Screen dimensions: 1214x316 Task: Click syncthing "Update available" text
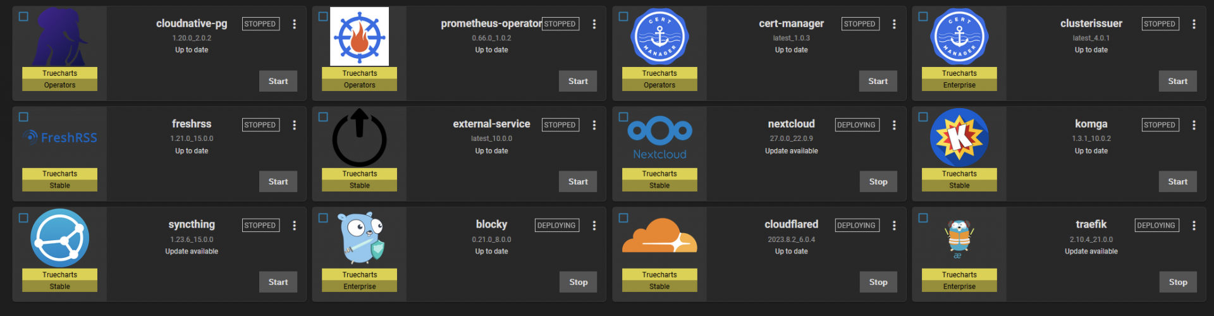click(192, 252)
